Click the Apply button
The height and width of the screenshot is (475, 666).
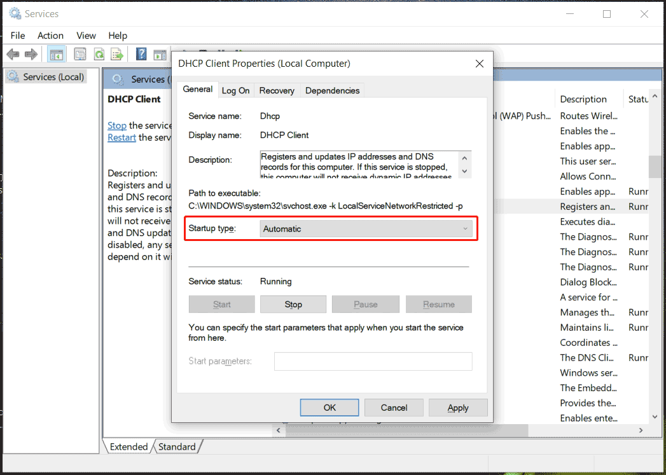458,408
